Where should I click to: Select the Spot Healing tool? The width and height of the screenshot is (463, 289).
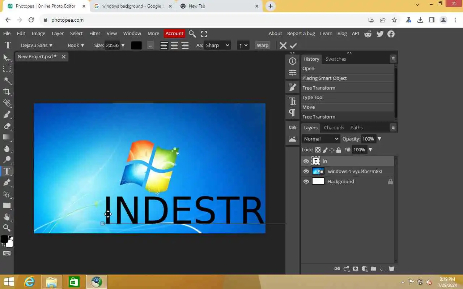(7, 103)
